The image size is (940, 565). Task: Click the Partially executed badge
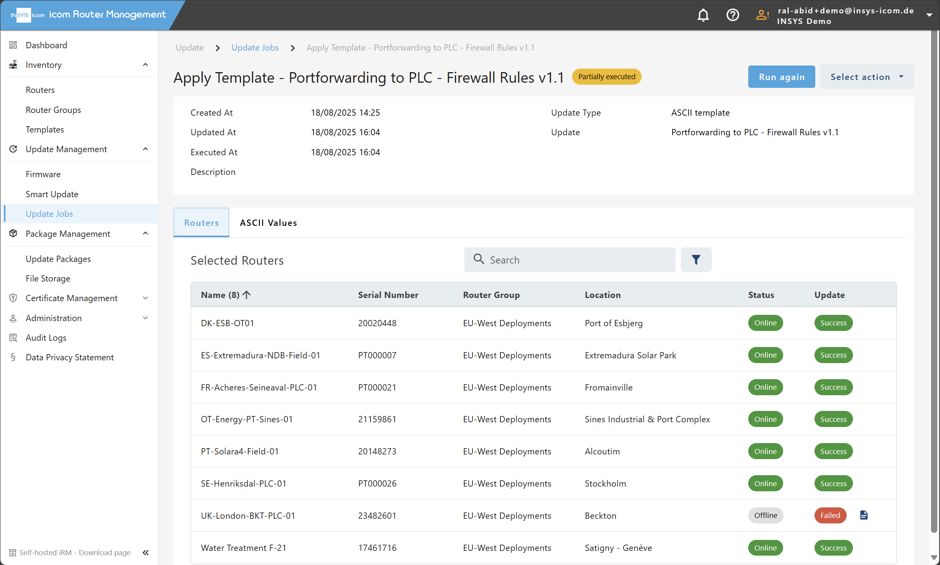(607, 77)
